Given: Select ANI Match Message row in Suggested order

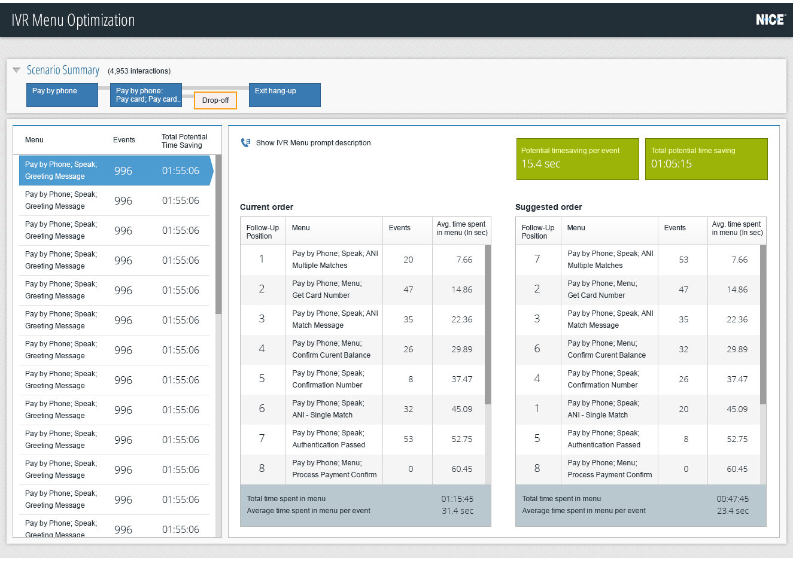Looking at the screenshot, I should tap(638, 320).
